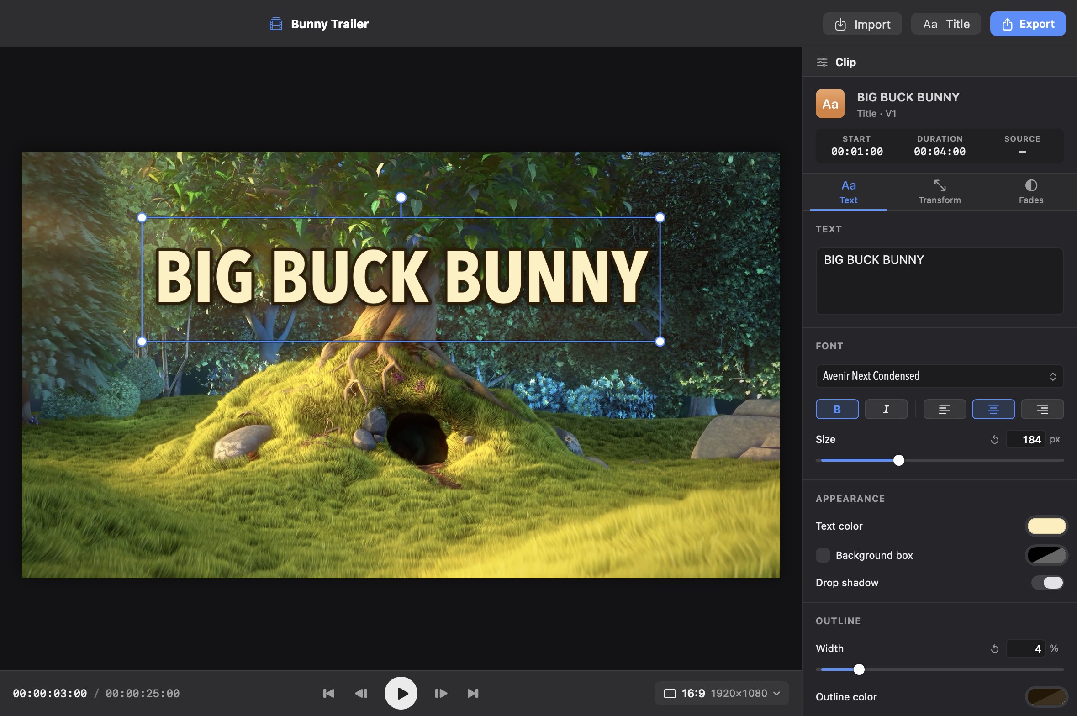Click the outline Width slider handle
The height and width of the screenshot is (716, 1077).
pyautogui.click(x=859, y=669)
